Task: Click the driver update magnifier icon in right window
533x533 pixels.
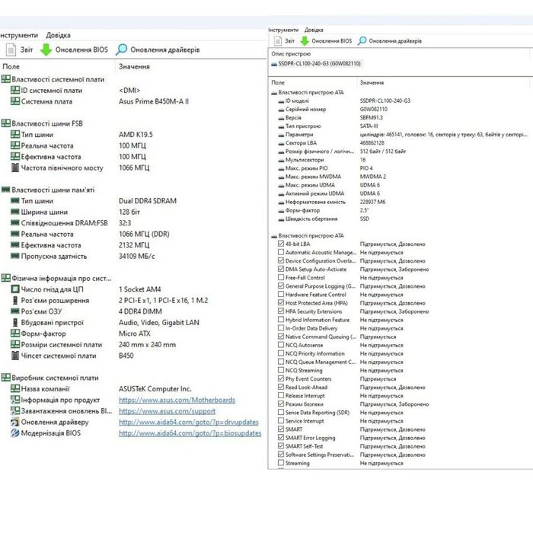Action: [x=362, y=41]
